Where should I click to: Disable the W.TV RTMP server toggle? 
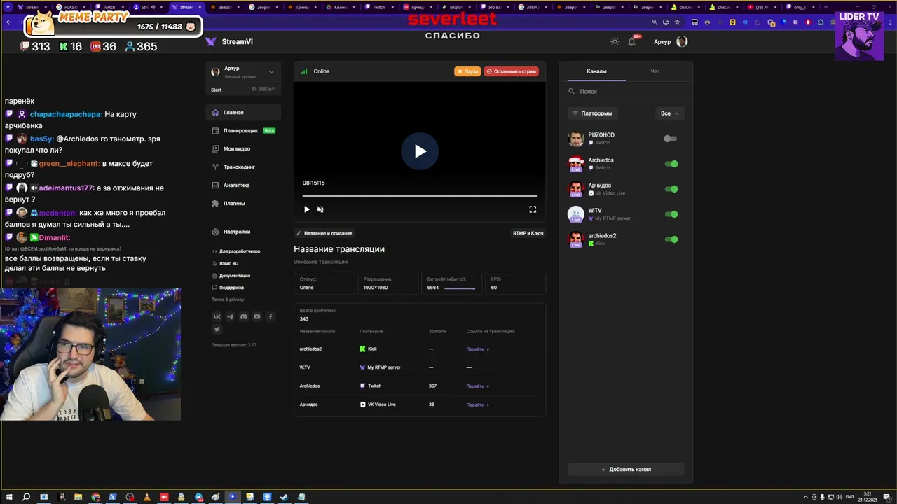671,214
